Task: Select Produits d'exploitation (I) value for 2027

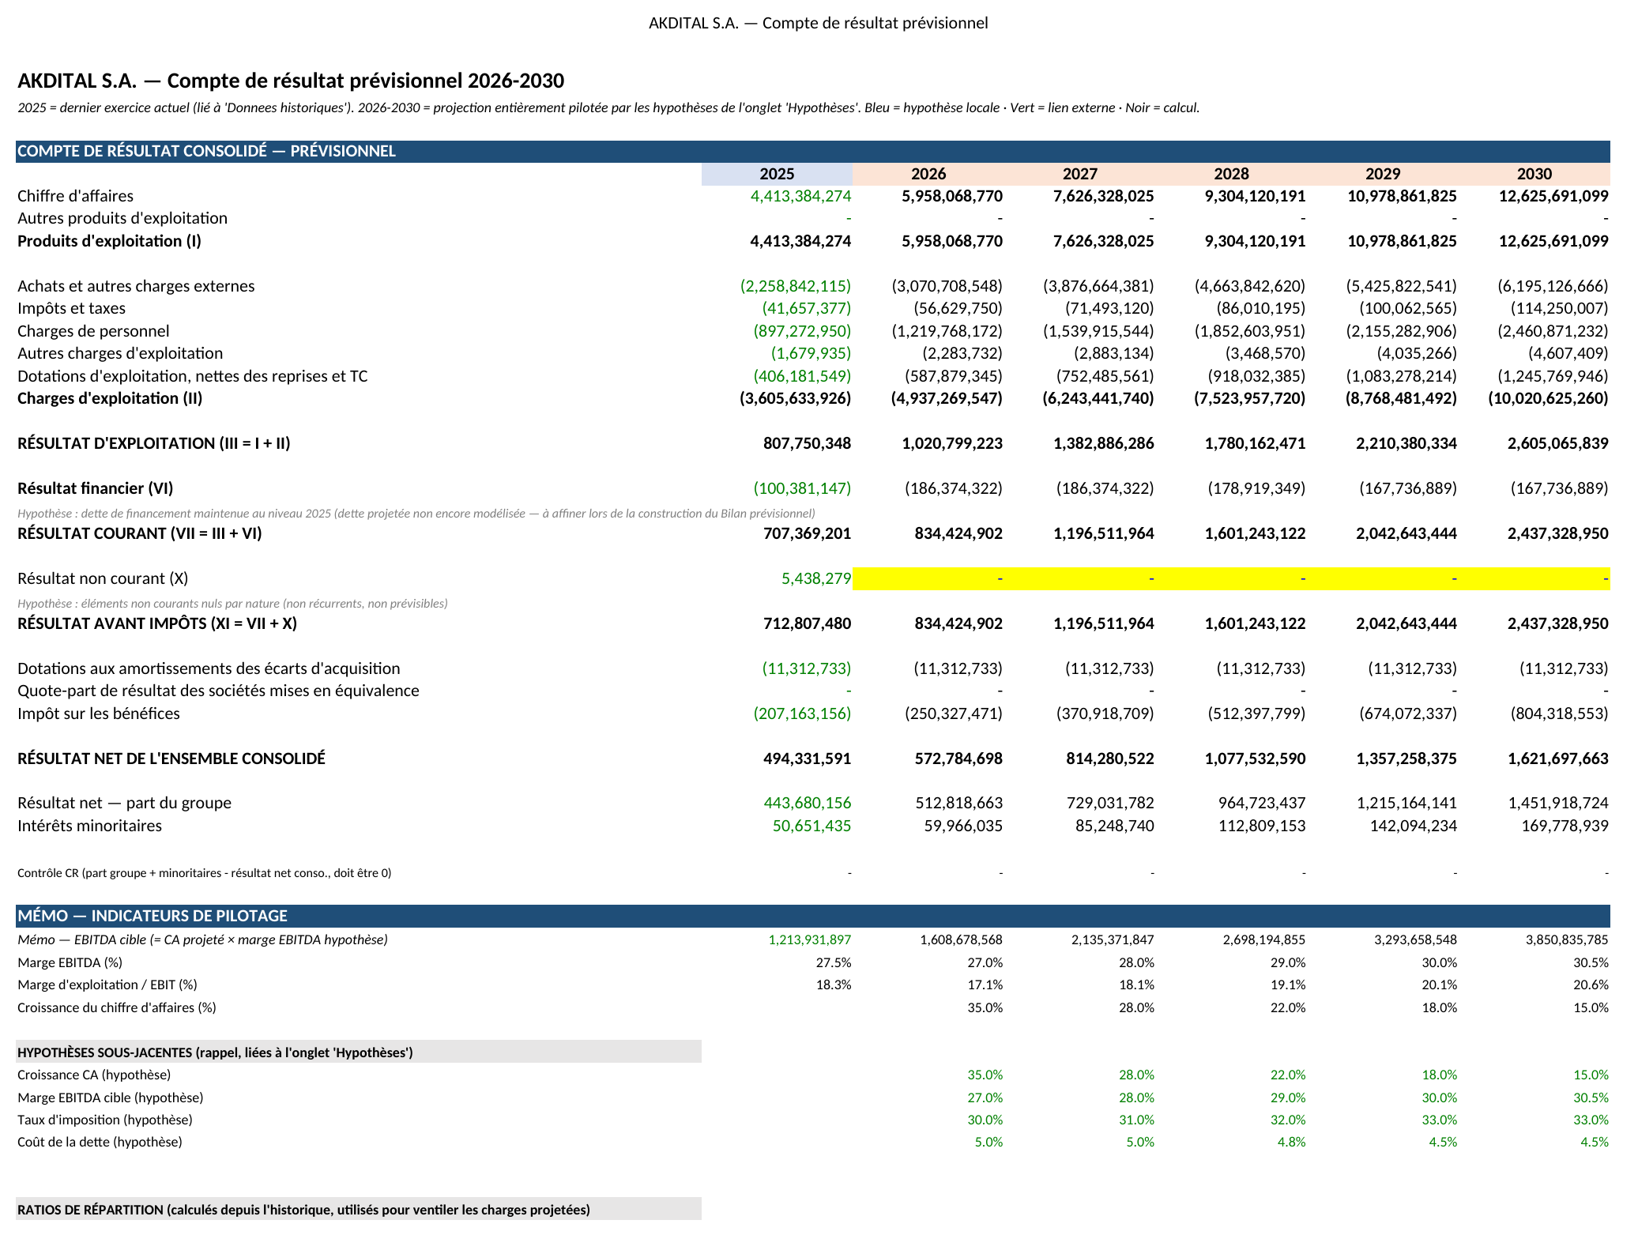Action: point(1103,241)
